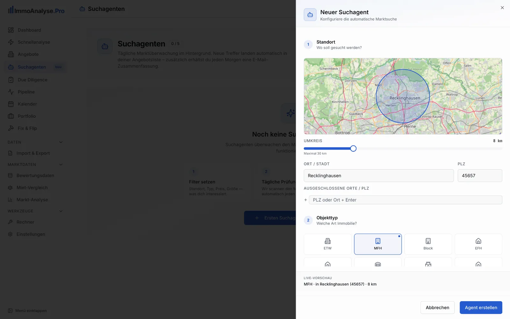The image size is (510, 319).
Task: Click the Menü einklappen panel icon
Action: pos(10,311)
